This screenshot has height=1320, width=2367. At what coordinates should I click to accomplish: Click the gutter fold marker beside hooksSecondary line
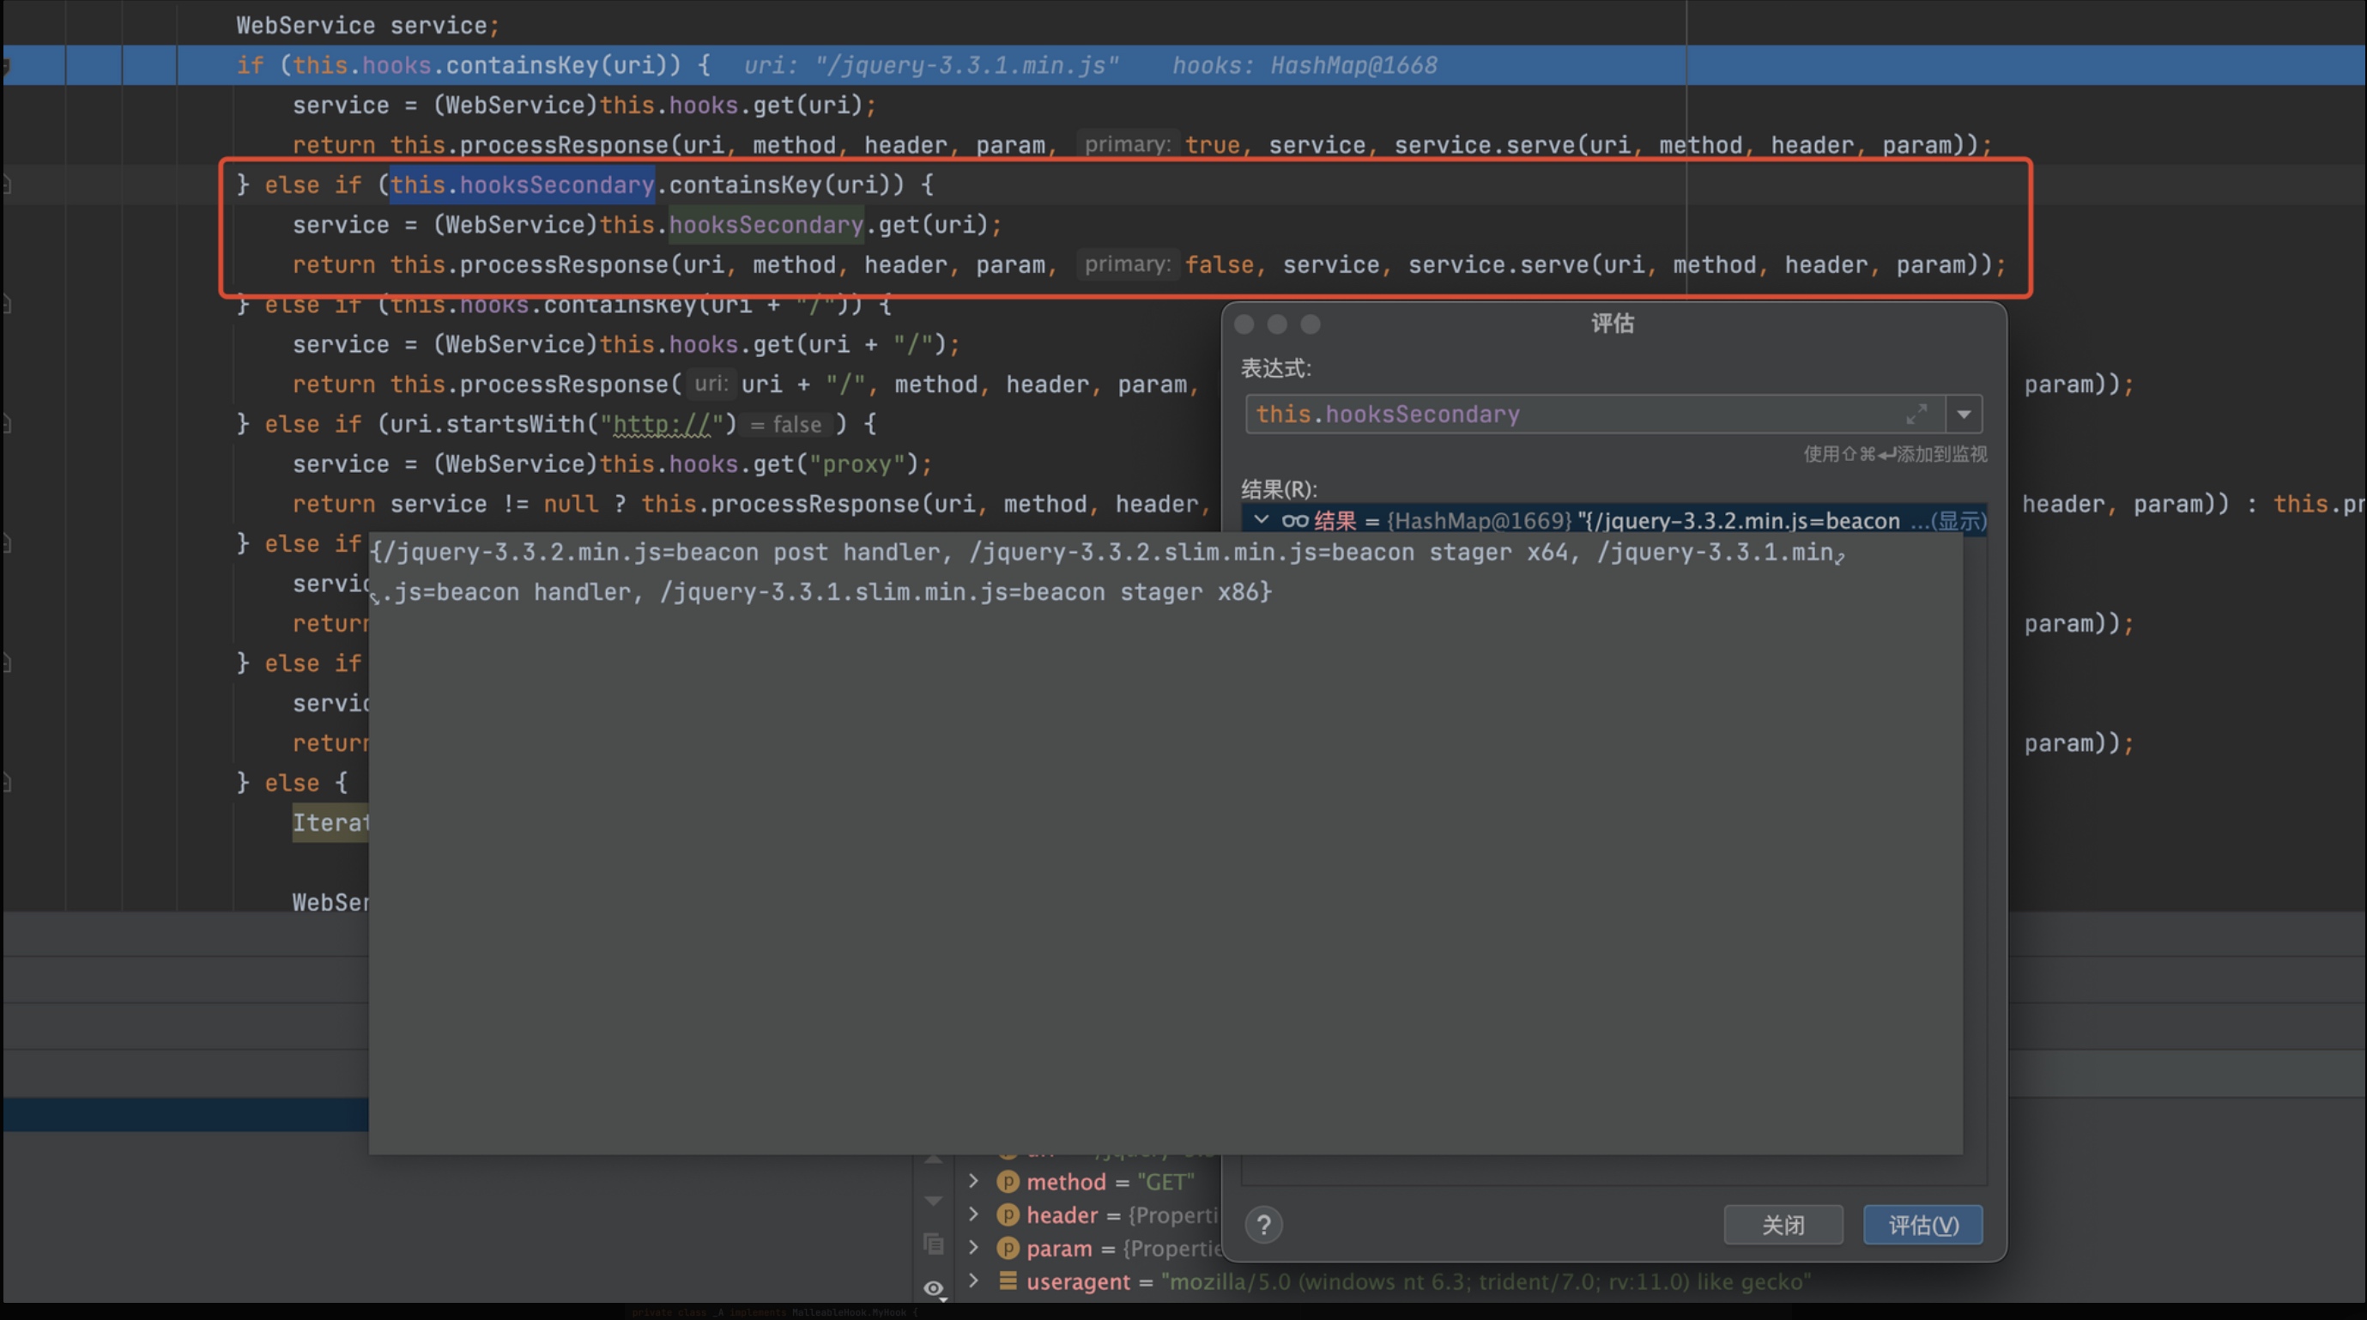[6, 185]
